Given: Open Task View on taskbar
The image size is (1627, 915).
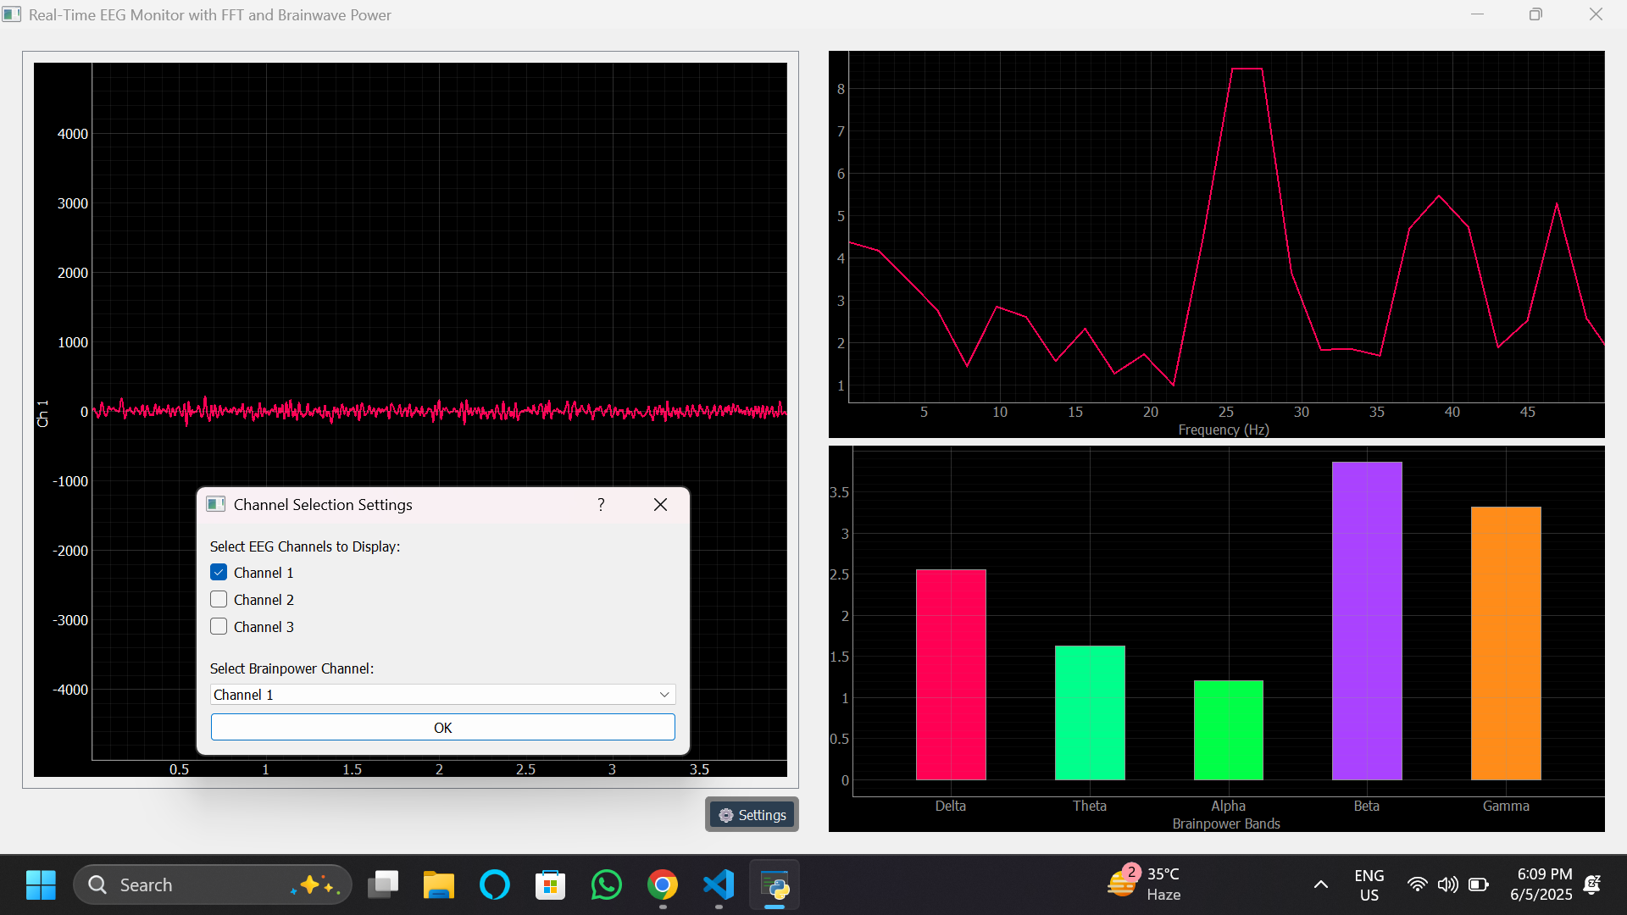Looking at the screenshot, I should [383, 885].
